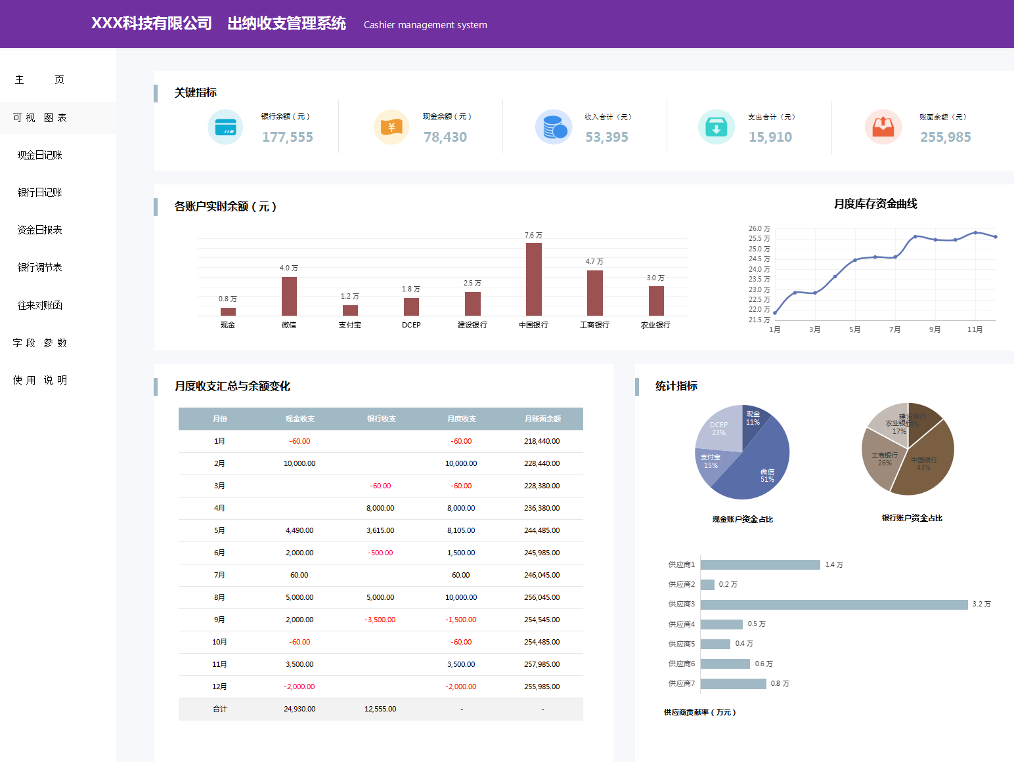Click the 关键指标 section title marker
The height and width of the screenshot is (762, 1014).
(156, 92)
